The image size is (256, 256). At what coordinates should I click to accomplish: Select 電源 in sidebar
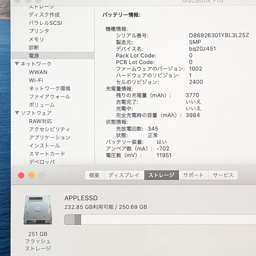pyautogui.click(x=52, y=56)
